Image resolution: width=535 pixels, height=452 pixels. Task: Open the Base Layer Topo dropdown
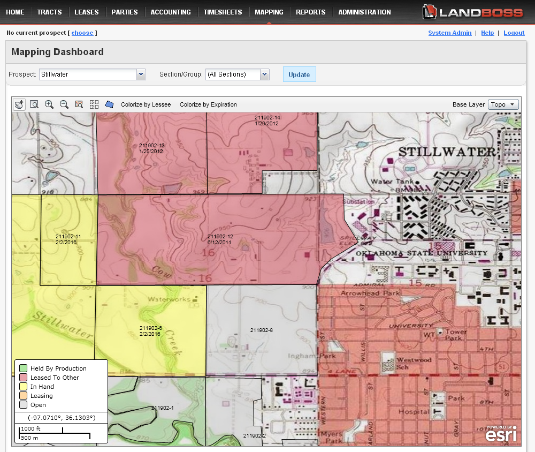coord(503,104)
